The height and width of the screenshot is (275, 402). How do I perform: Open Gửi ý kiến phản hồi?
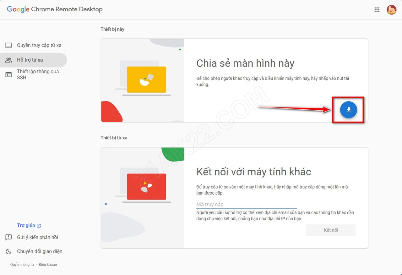click(x=38, y=237)
